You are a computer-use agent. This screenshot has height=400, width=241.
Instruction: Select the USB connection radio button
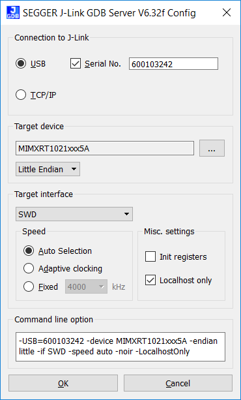click(21, 63)
